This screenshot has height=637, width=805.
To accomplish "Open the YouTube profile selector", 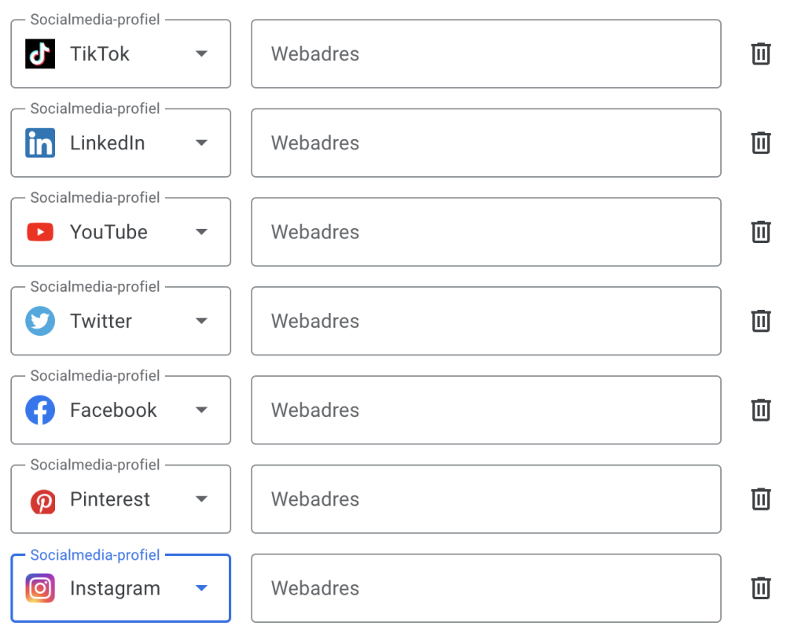I will point(201,232).
